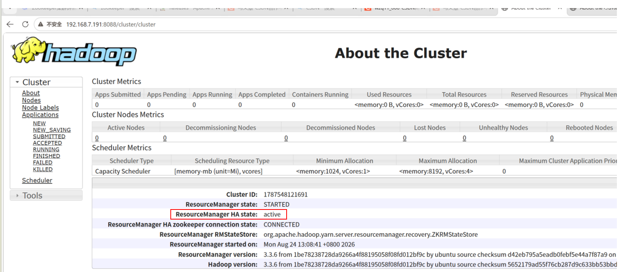Click the Minimum Allocation column header
Image resolution: width=625 pixels, height=272 pixels.
click(345, 161)
